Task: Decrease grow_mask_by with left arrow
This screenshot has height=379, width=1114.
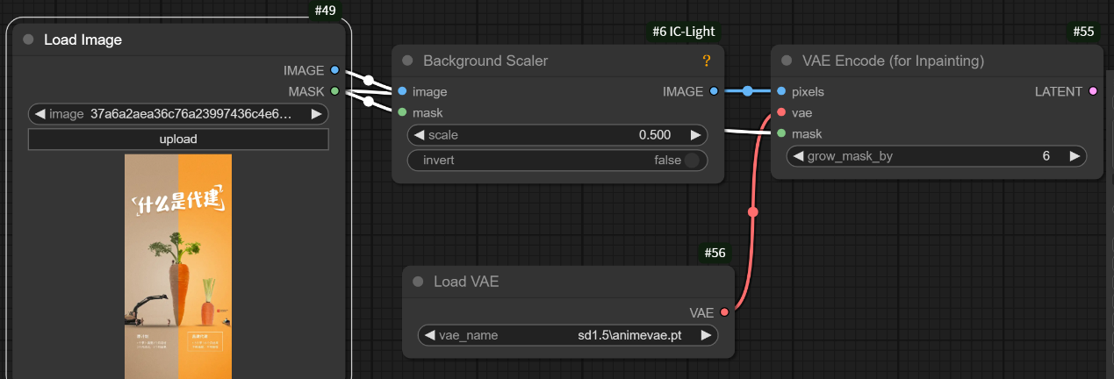Action: 798,156
